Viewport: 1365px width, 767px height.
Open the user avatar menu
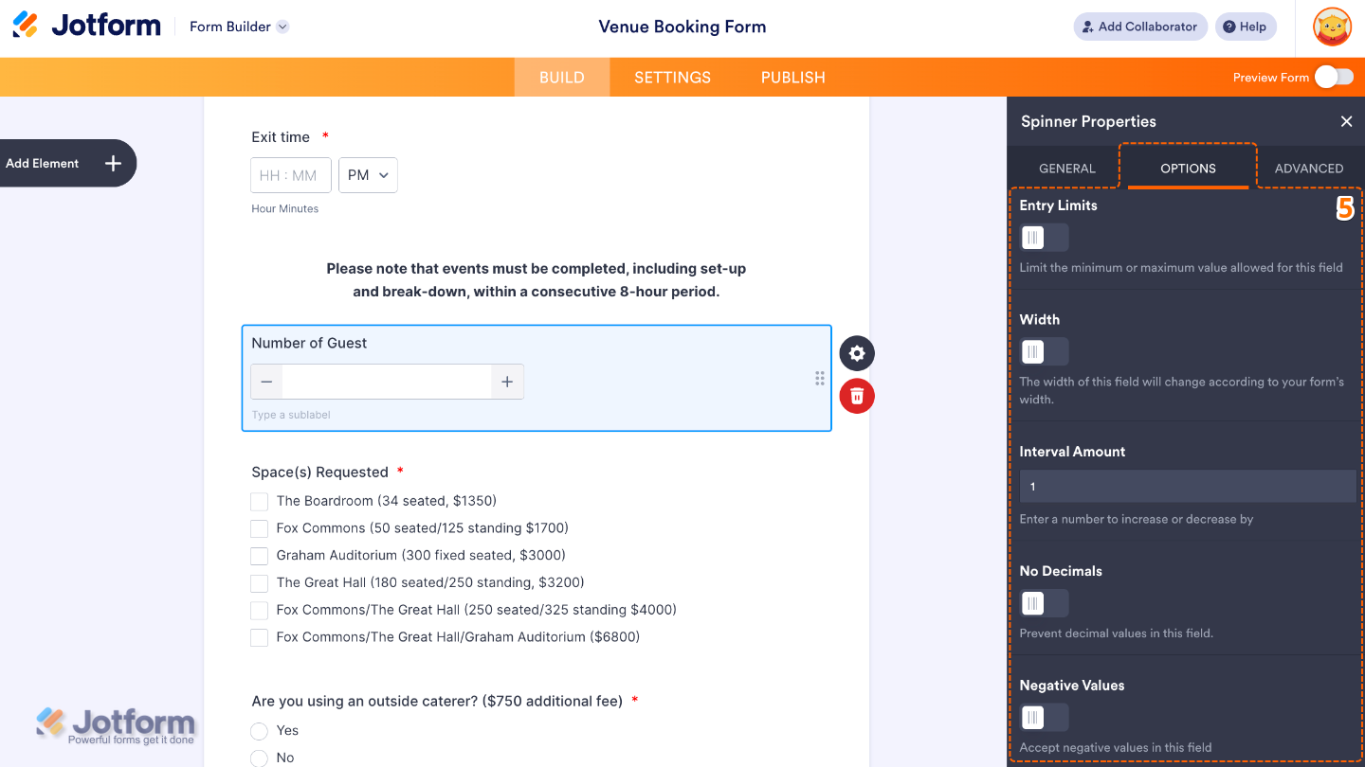point(1332,27)
